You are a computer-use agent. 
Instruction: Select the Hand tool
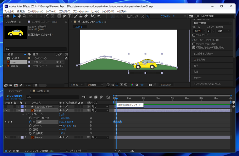point(19,16)
